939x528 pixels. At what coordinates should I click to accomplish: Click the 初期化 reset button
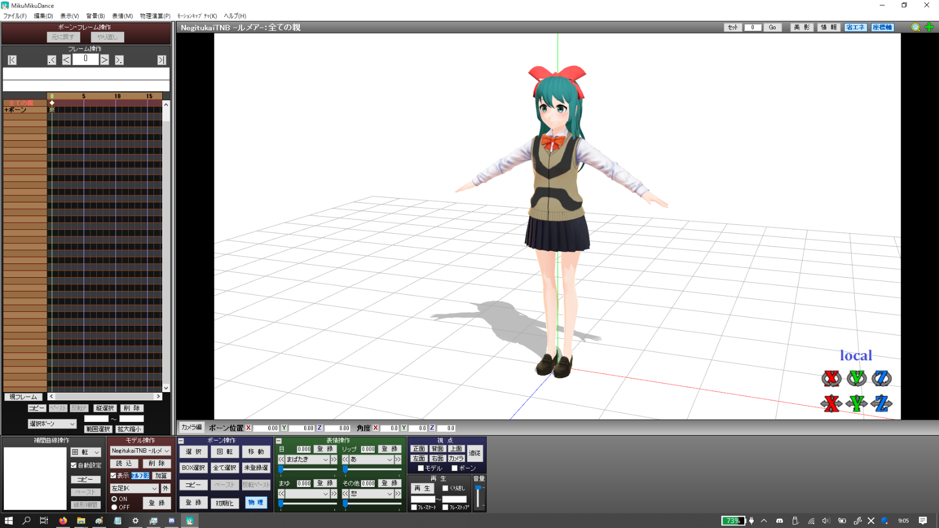[x=224, y=503]
